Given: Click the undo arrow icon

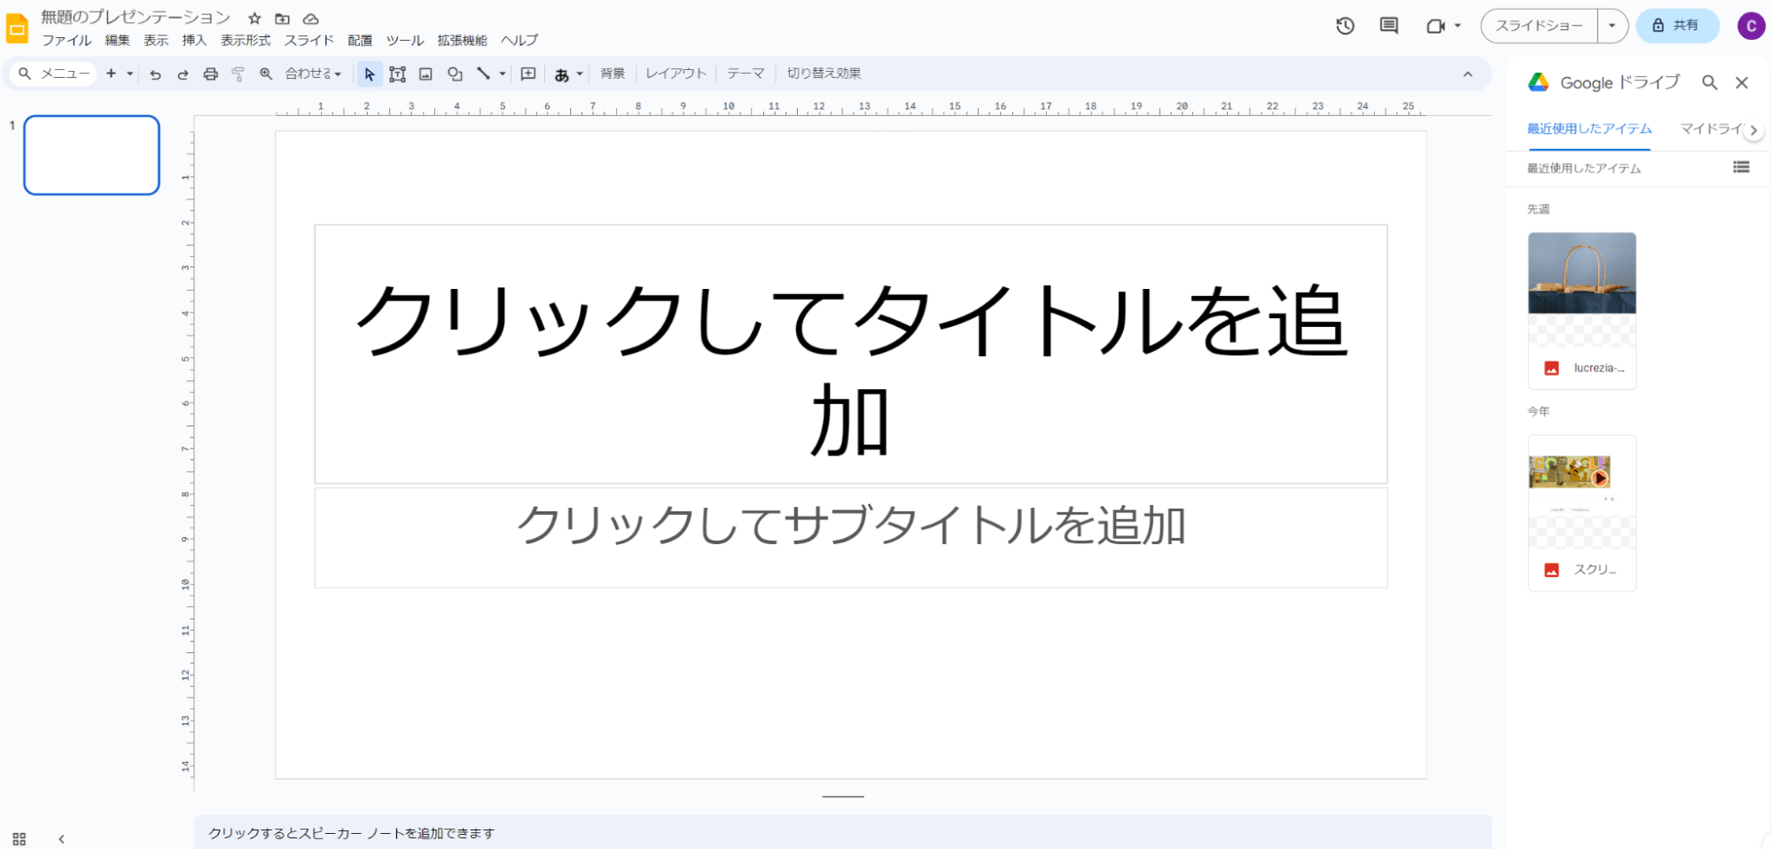Looking at the screenshot, I should (155, 74).
